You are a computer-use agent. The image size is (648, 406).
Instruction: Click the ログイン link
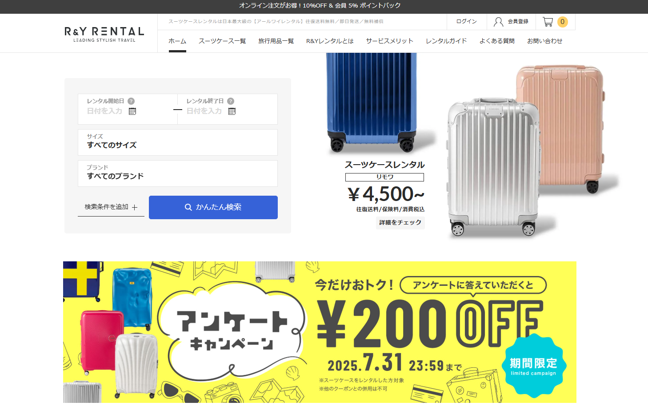[x=467, y=21]
